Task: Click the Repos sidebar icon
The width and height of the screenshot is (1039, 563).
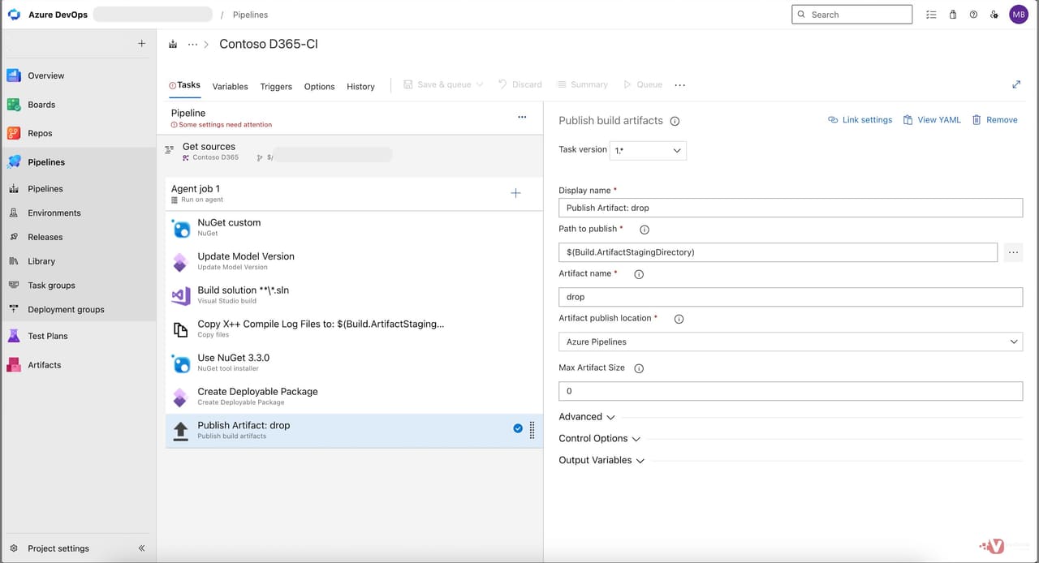Action: [14, 133]
